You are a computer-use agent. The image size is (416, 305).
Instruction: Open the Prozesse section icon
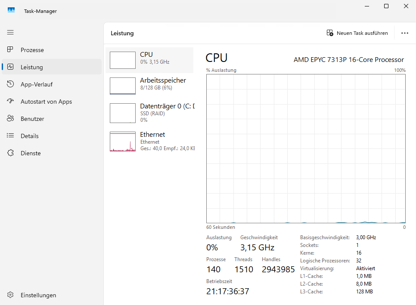pos(10,50)
